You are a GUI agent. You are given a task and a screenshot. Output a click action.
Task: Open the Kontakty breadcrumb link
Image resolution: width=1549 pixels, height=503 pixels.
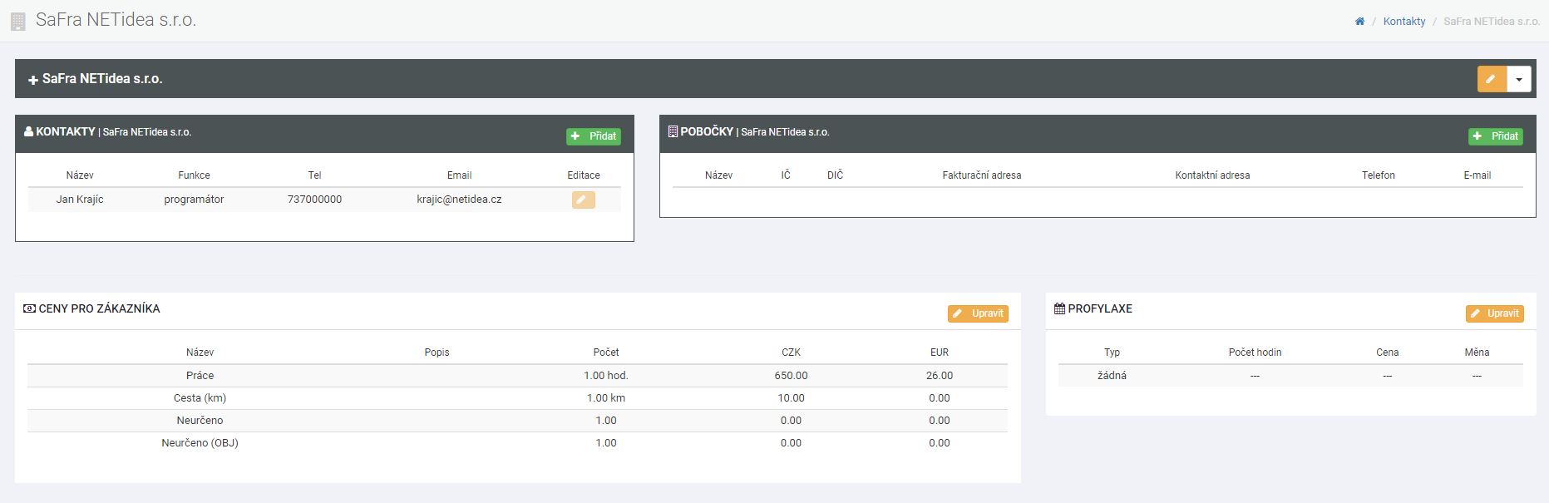pos(1404,22)
